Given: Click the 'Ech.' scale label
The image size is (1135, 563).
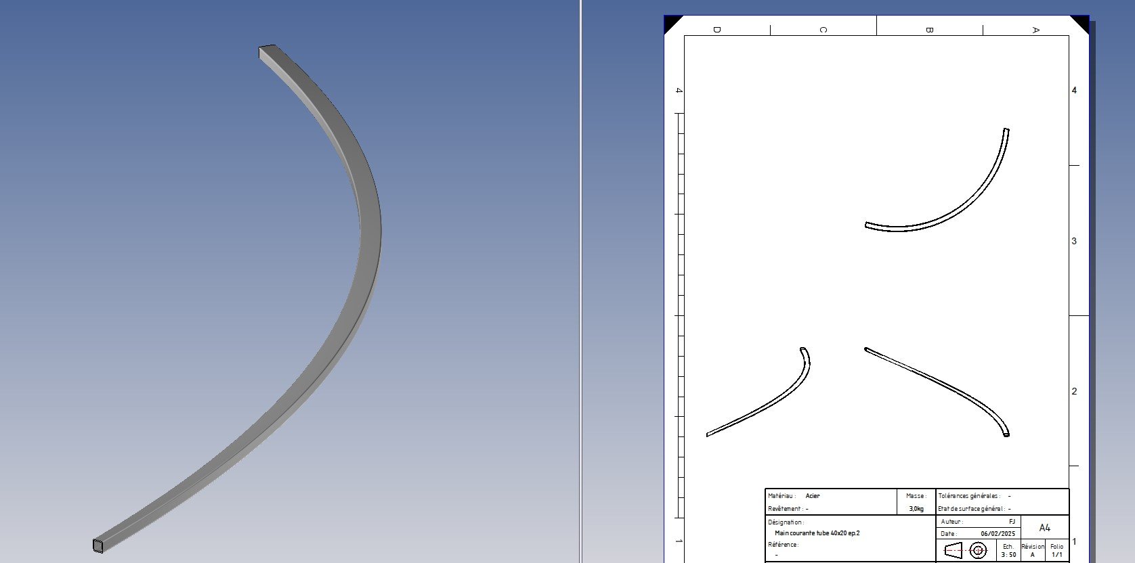Looking at the screenshot, I should click(x=1008, y=547).
